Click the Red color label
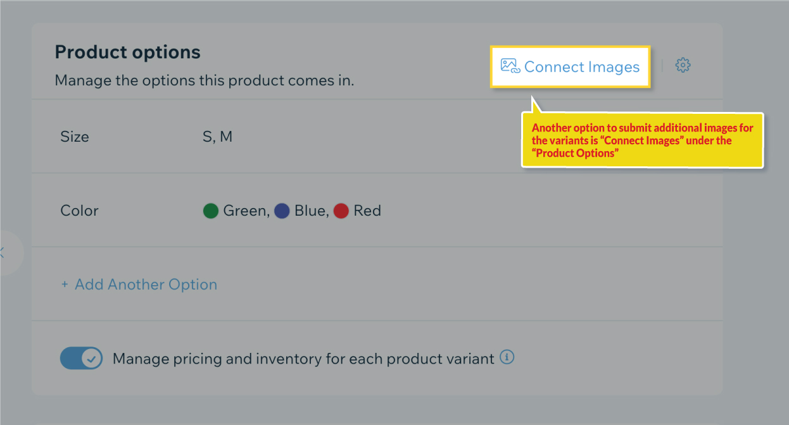The image size is (789, 425). (367, 211)
